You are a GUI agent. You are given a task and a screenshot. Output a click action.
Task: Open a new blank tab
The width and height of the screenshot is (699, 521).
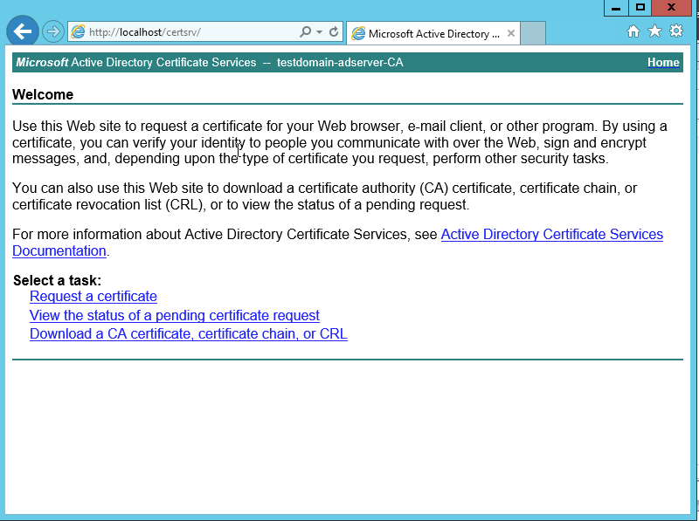tap(533, 34)
